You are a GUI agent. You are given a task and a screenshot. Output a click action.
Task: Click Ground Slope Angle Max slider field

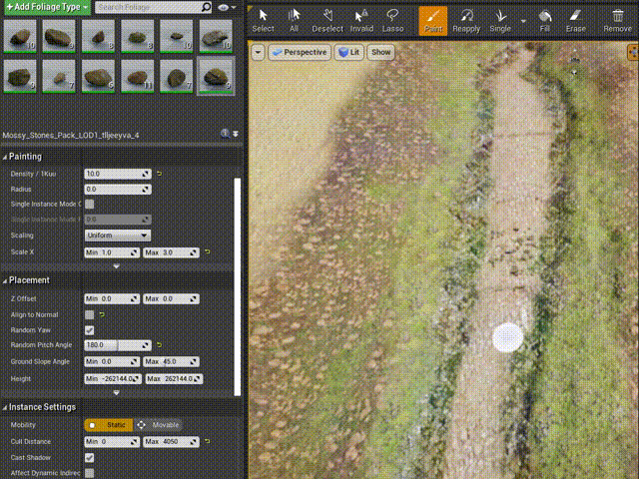pos(171,361)
